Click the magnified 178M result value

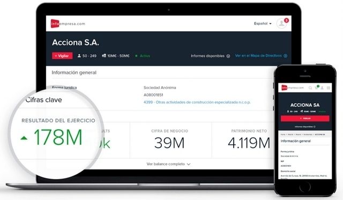58,137
